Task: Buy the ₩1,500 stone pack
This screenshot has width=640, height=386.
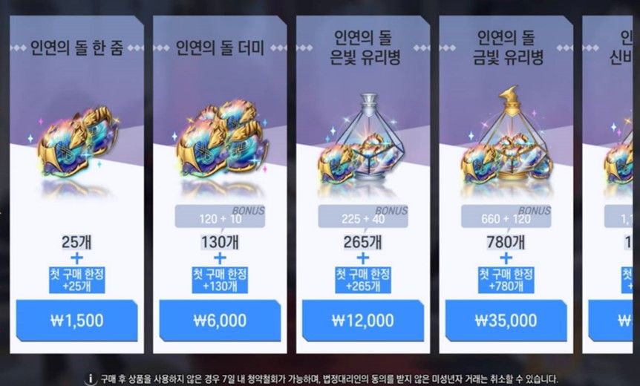Action: 76,321
